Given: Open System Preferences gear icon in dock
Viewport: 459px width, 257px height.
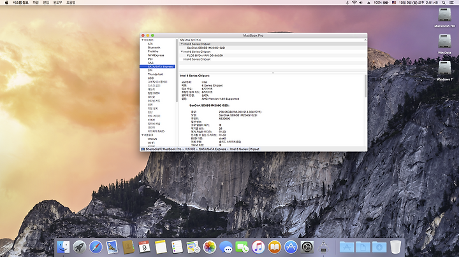Looking at the screenshot, I should [307, 247].
